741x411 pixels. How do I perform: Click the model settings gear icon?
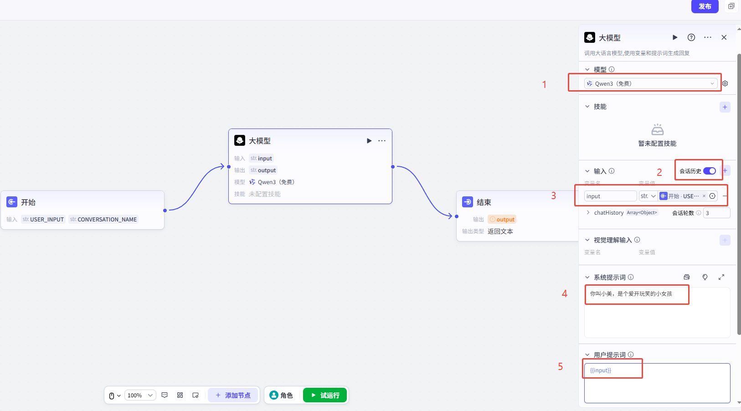pos(725,83)
